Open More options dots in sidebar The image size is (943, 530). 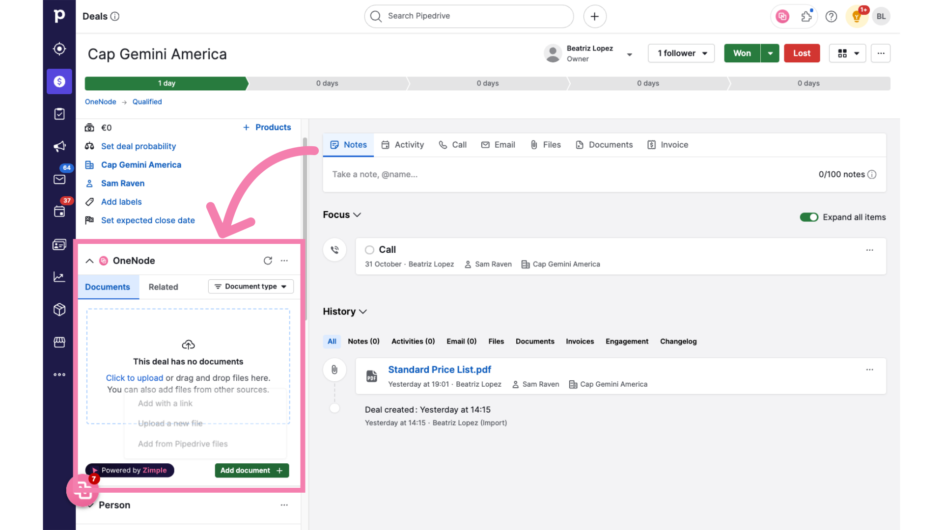coord(59,374)
